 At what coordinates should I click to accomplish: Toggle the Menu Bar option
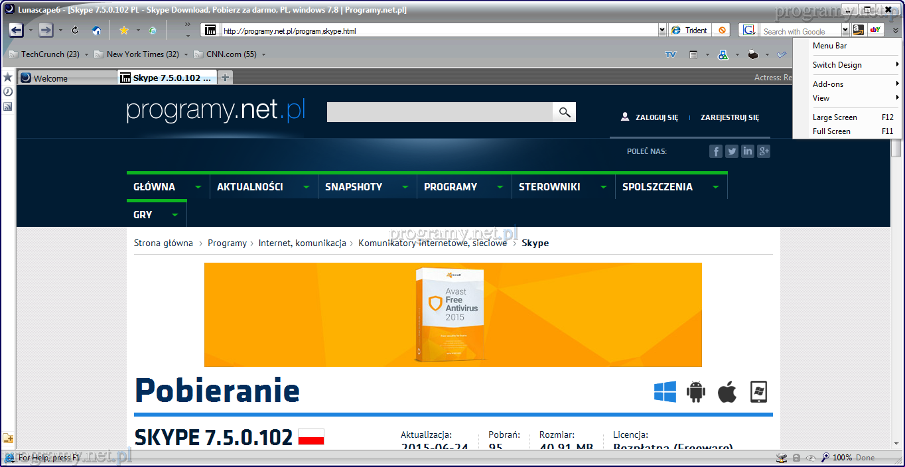pyautogui.click(x=829, y=46)
